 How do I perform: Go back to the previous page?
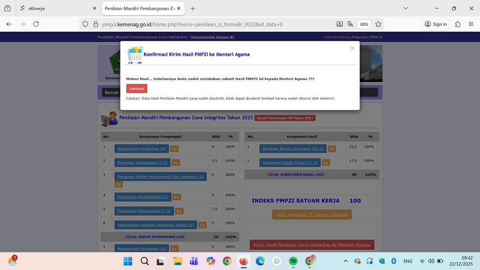(x=9, y=24)
